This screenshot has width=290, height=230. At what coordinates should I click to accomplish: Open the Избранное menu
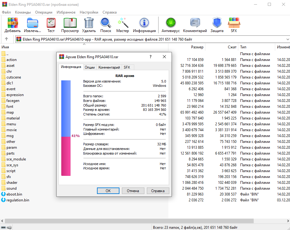[66, 12]
